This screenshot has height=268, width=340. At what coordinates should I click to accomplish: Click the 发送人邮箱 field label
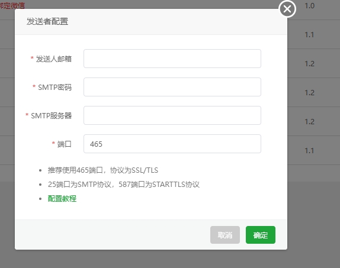pos(53,59)
